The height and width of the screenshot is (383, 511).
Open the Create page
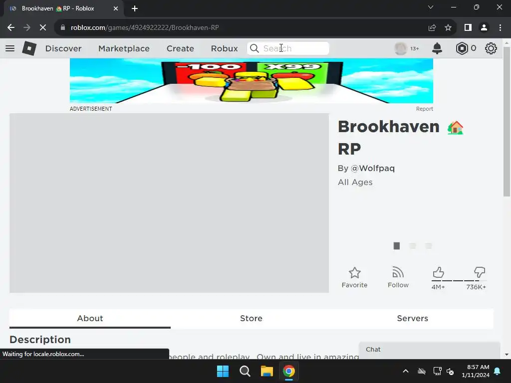click(x=180, y=48)
